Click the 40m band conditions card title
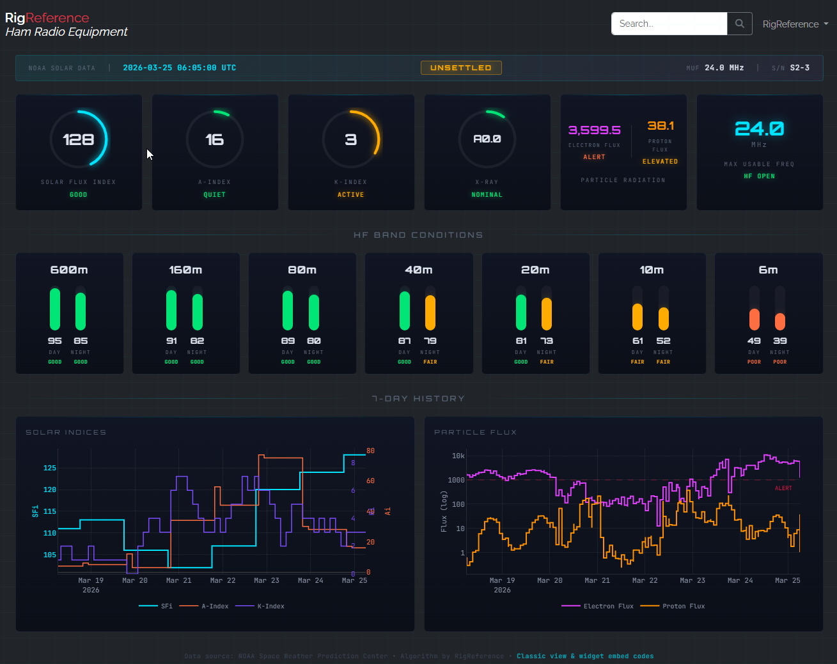The width and height of the screenshot is (837, 664). [419, 270]
